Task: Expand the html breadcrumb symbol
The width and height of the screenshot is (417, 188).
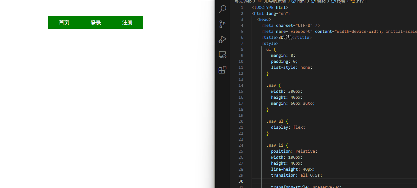Action: [301, 2]
